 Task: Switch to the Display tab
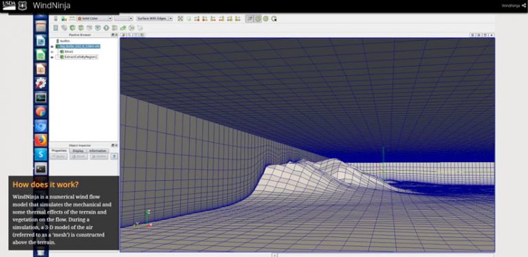coord(78,150)
